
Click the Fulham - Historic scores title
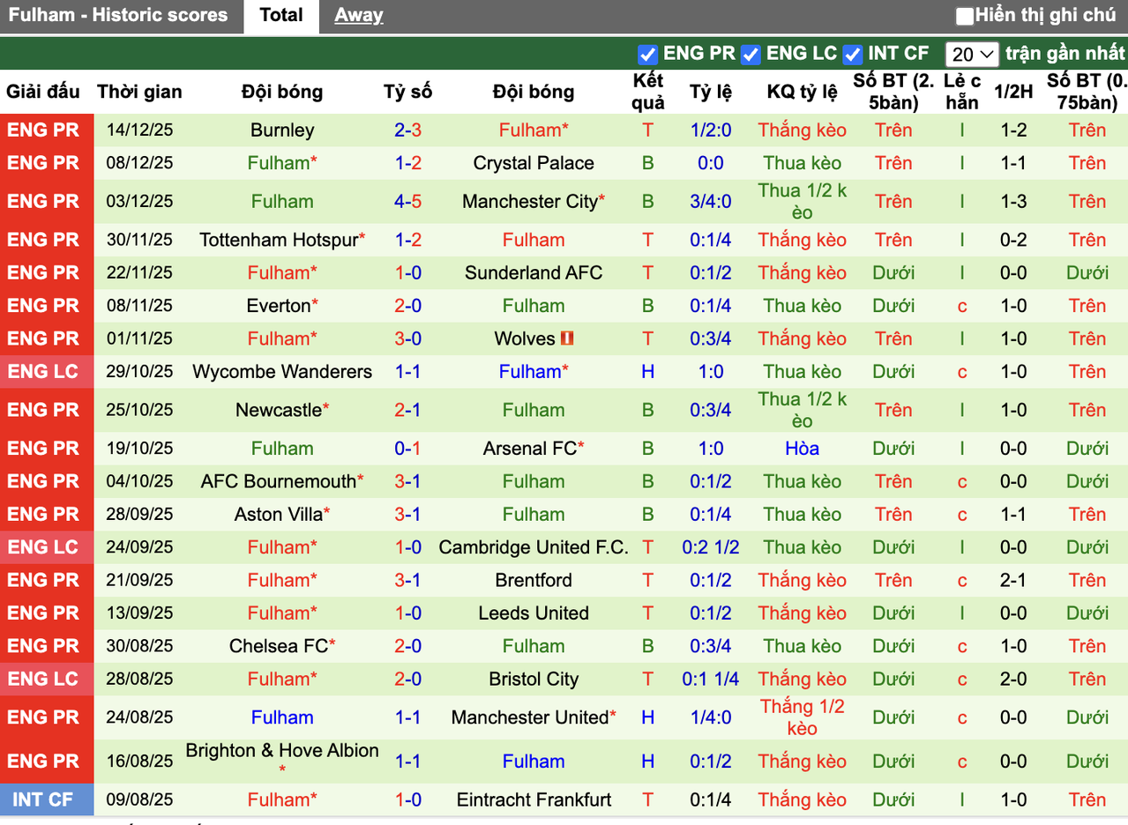117,15
